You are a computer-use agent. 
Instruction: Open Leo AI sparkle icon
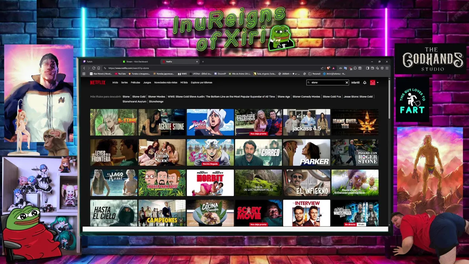click(x=377, y=68)
